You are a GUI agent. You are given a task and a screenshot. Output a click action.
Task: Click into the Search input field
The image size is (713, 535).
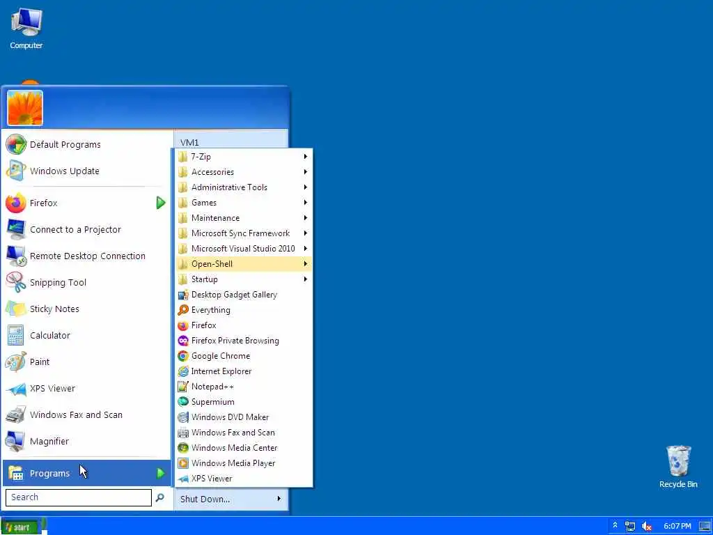click(x=78, y=497)
